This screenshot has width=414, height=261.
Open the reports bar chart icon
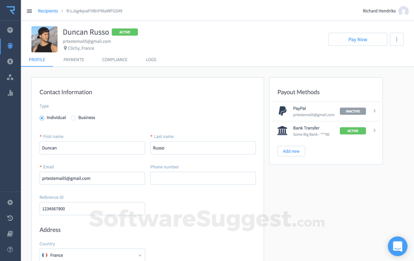coord(10,93)
